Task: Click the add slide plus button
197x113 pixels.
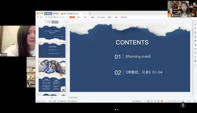Action: [x=52, y=98]
